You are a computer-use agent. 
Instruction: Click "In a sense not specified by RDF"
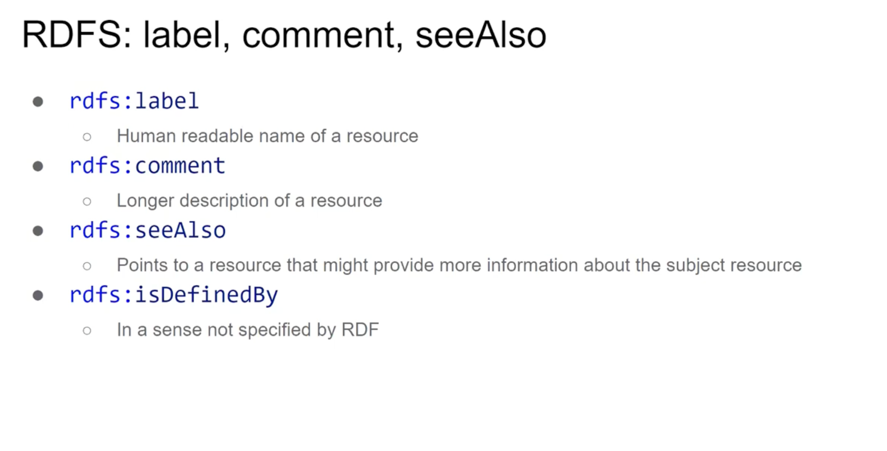[248, 330]
